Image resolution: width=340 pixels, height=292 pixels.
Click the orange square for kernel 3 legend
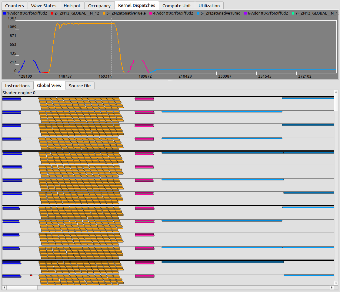click(x=104, y=13)
